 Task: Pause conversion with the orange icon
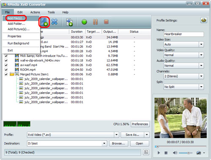[x=95, y=22]
